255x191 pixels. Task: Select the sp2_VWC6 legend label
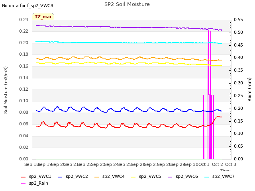[x=187, y=177]
